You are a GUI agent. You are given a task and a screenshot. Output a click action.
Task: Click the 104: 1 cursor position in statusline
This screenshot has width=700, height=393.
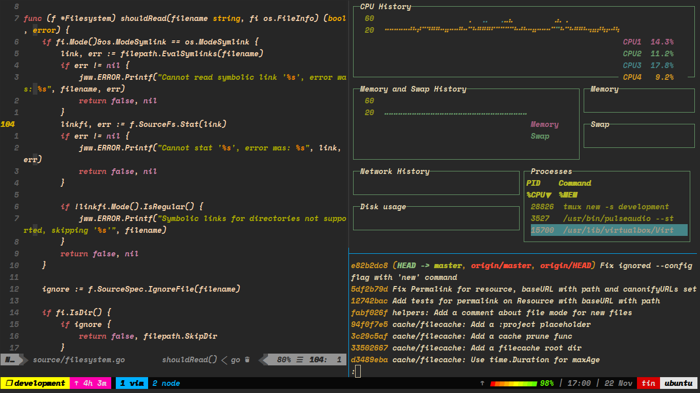tap(325, 360)
